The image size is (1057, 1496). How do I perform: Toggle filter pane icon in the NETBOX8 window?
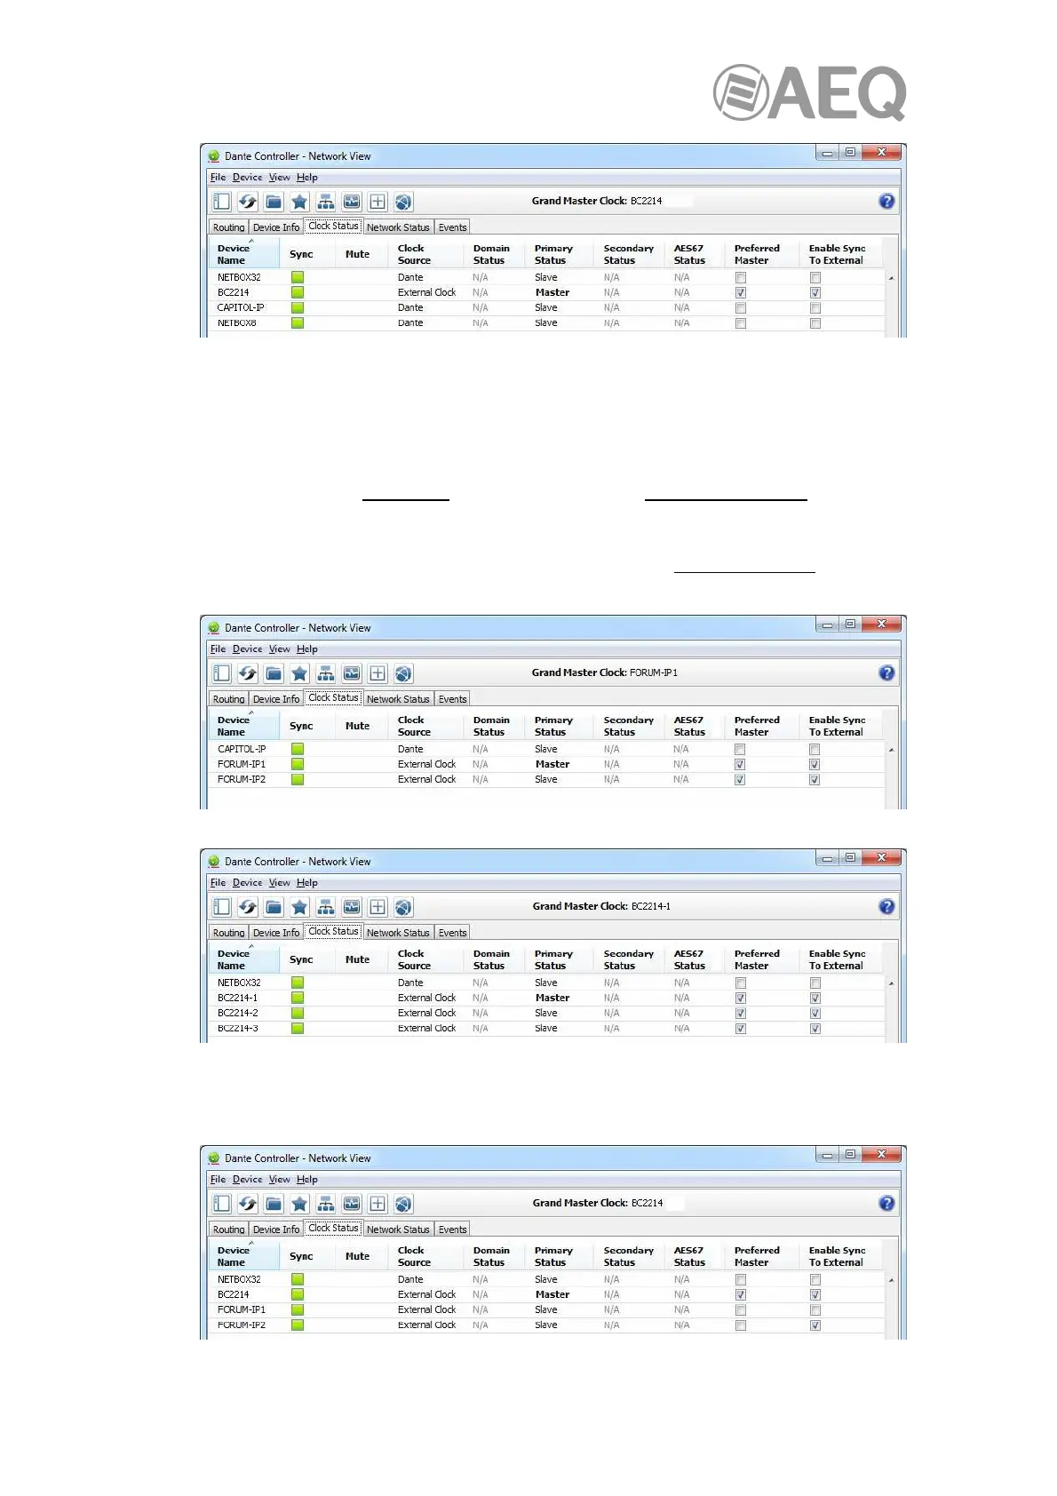(222, 202)
